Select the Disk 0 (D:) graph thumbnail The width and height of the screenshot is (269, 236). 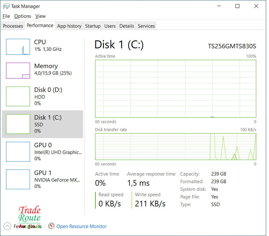18,96
